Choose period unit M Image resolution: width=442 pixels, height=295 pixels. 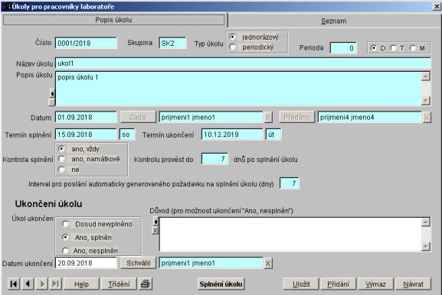click(413, 48)
